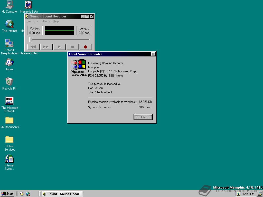
Task: Open the File menu in Sound Recorder
Action: click(x=29, y=21)
